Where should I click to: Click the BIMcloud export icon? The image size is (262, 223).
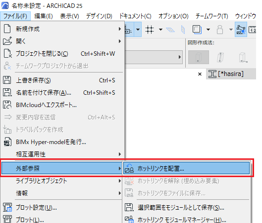coord(7,105)
